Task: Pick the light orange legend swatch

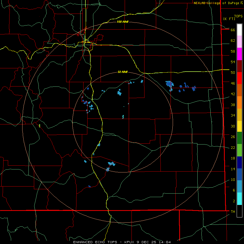Action: point(239,102)
